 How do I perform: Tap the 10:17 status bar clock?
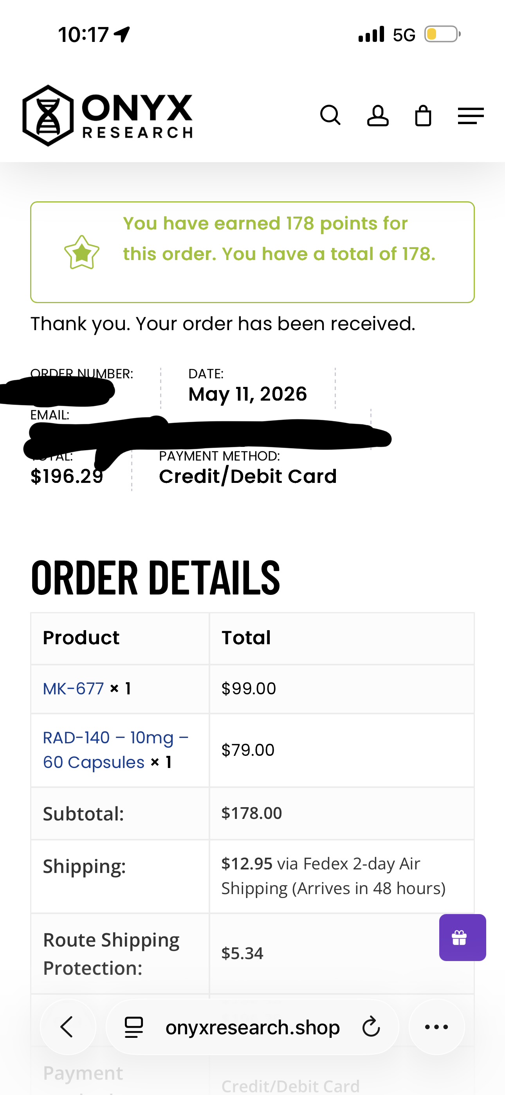point(83,34)
